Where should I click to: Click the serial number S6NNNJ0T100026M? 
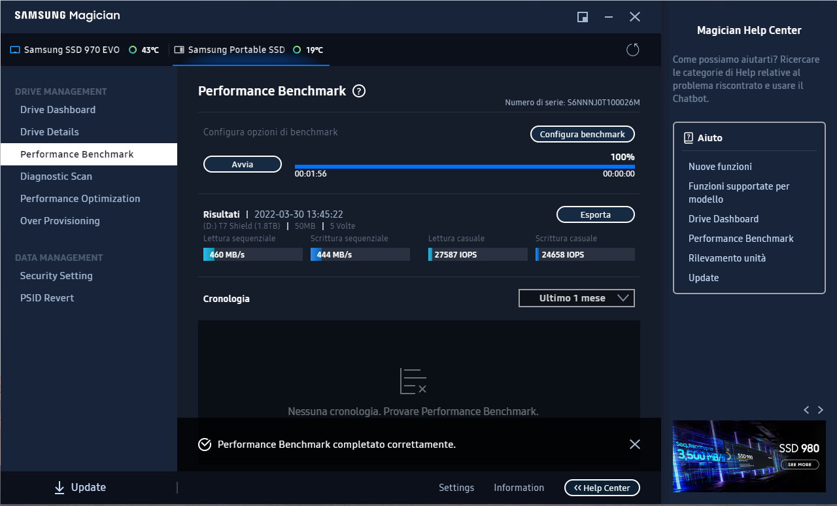pyautogui.click(x=604, y=103)
